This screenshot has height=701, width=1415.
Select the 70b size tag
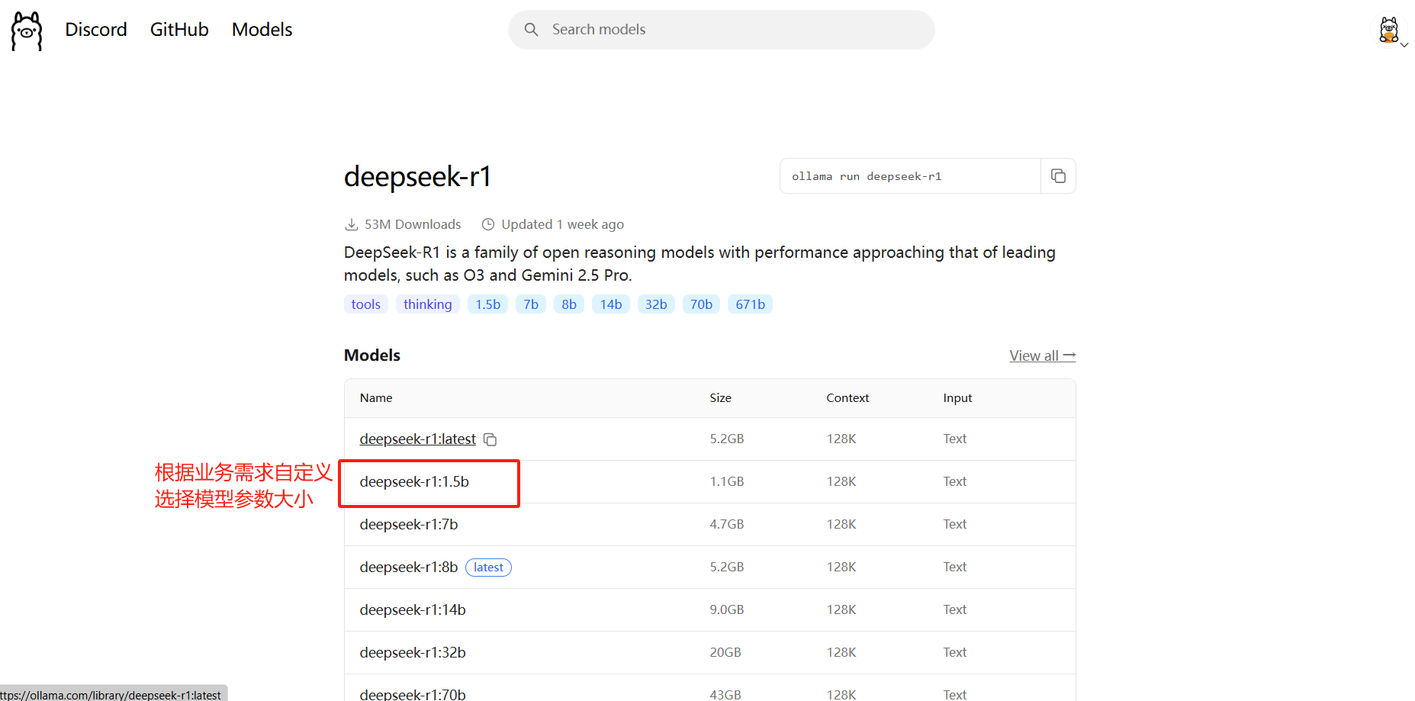[x=701, y=304]
